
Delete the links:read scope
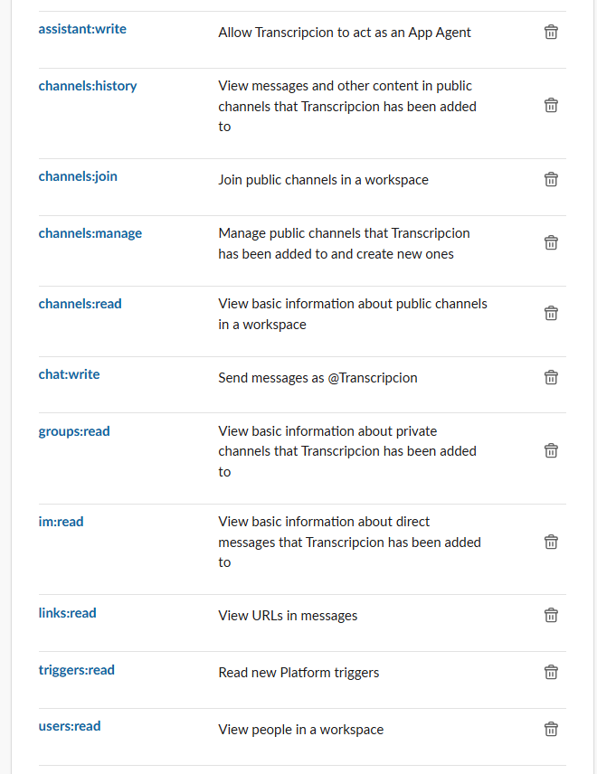[x=551, y=615]
